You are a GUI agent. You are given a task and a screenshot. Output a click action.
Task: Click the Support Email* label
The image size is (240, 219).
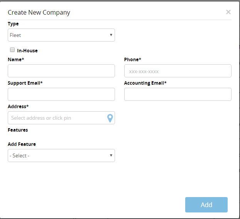[25, 83]
